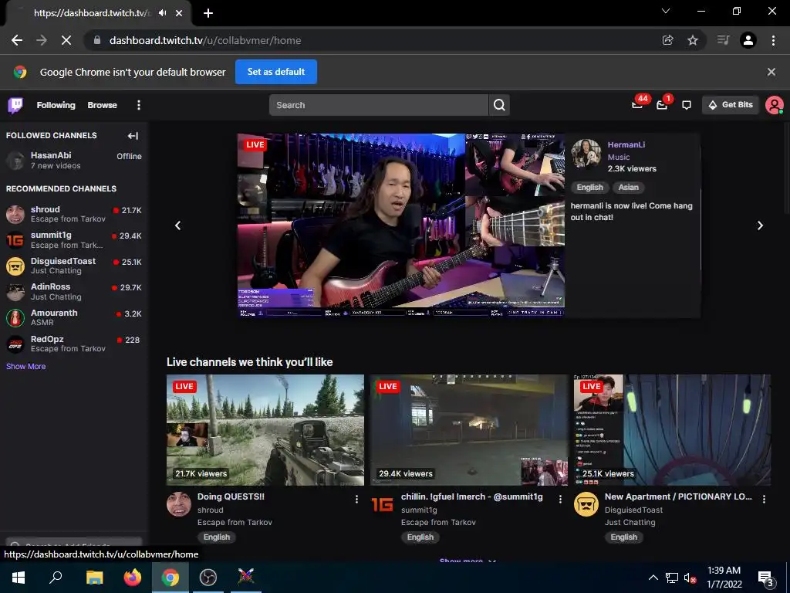
Task: Dismiss the default browser notification bar
Action: tap(771, 72)
